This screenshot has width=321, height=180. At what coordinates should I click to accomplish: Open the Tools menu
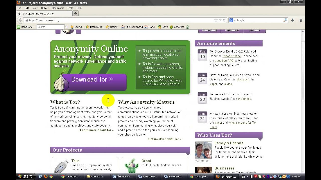click(70, 8)
